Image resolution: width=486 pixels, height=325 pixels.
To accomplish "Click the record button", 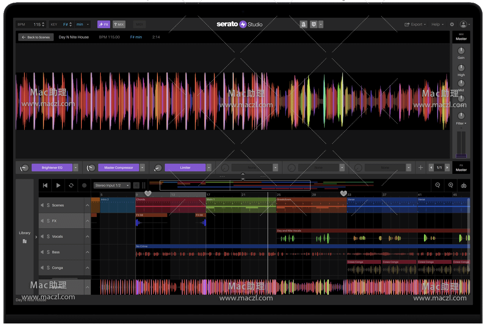I will [84, 186].
